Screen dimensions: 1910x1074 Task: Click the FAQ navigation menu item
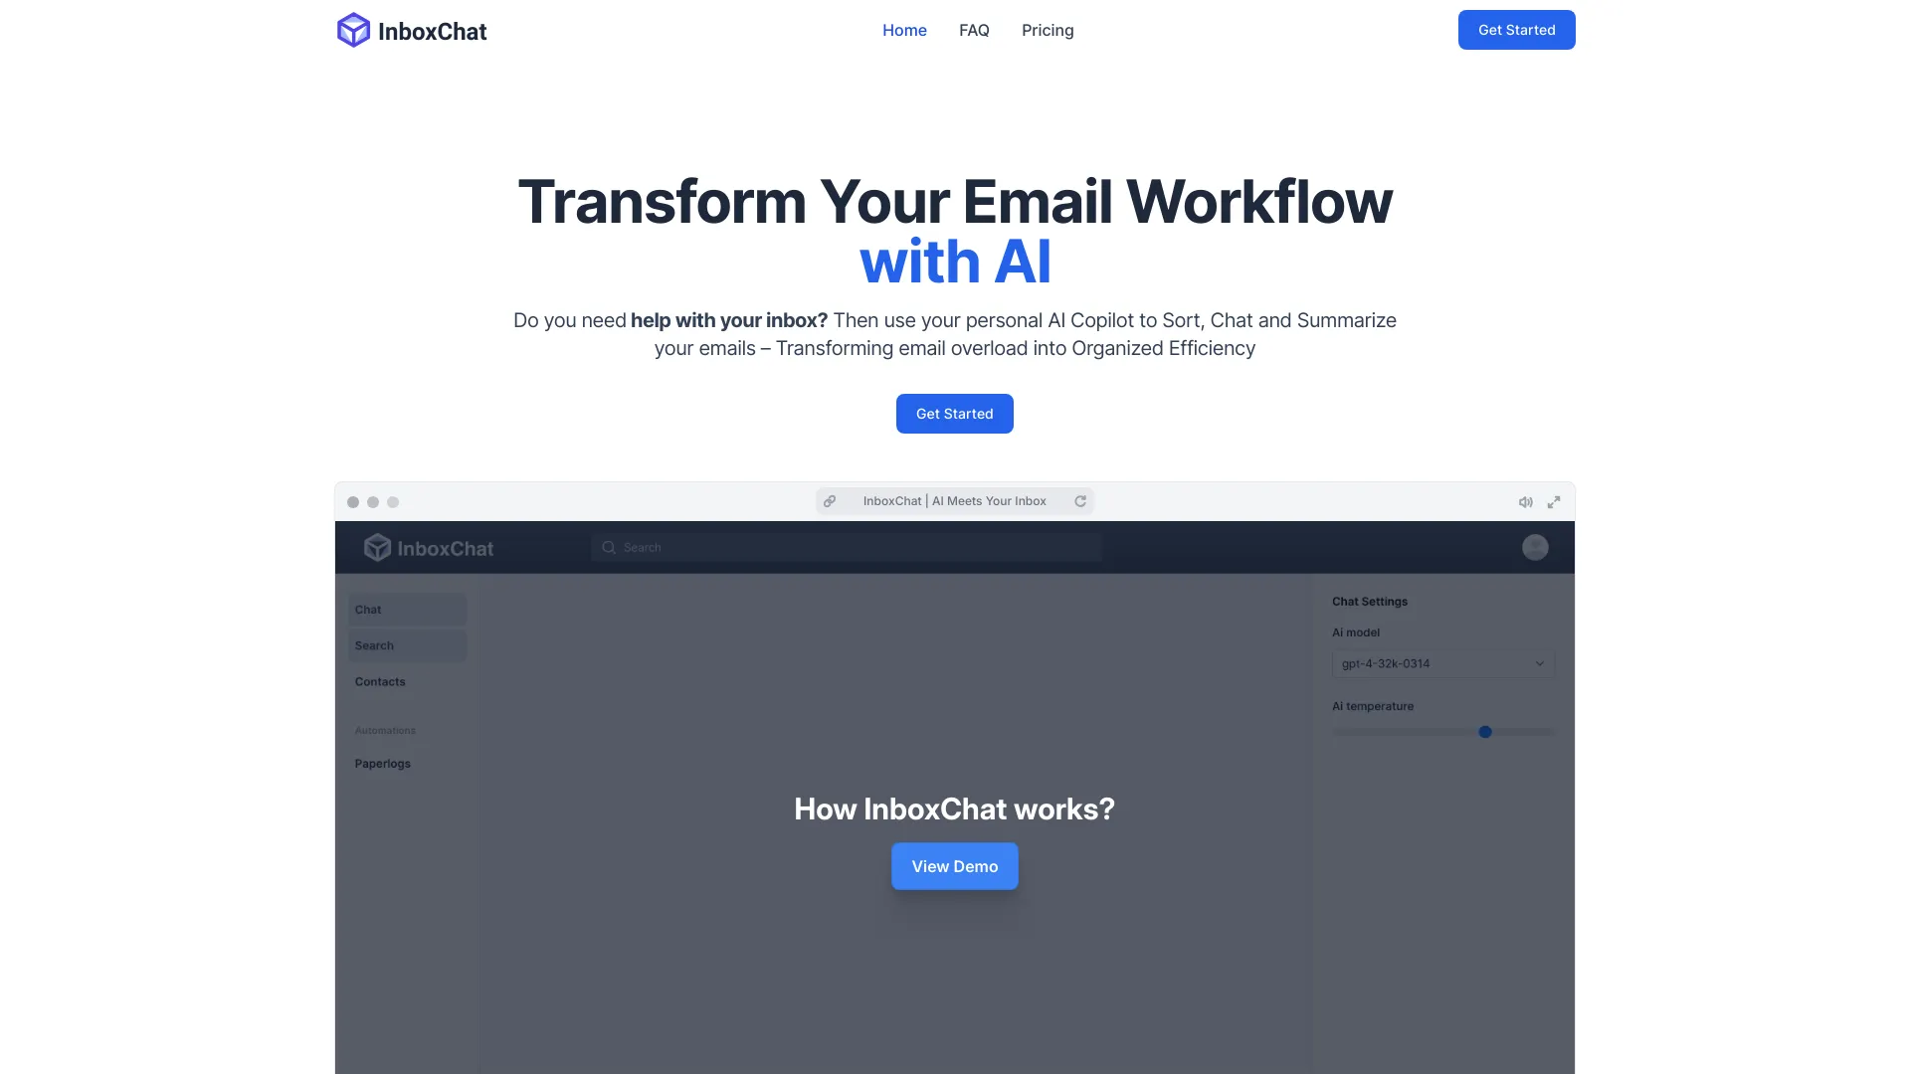[x=975, y=30]
